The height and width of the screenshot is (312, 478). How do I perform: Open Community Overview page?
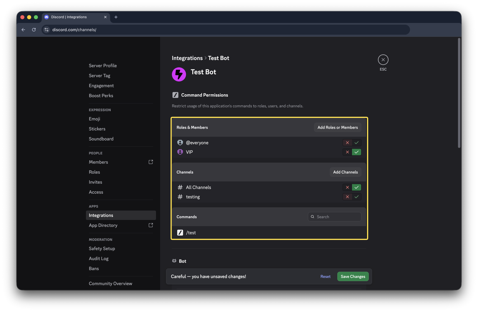pyautogui.click(x=121, y=283)
